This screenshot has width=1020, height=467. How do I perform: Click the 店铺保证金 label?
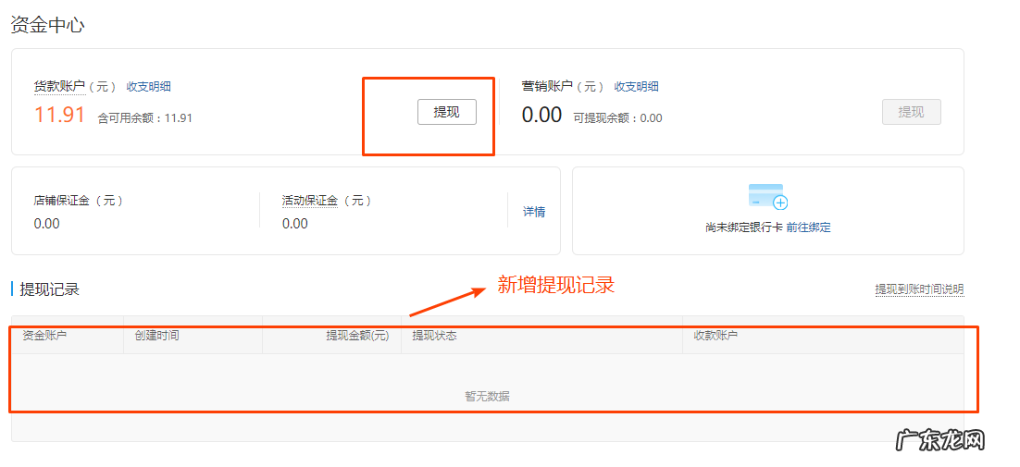pyautogui.click(x=61, y=201)
